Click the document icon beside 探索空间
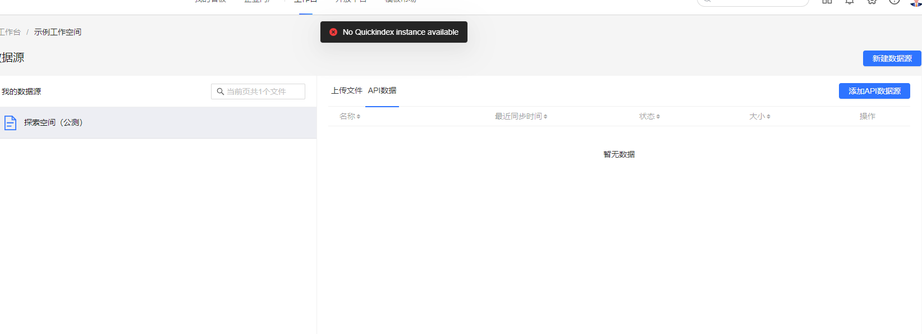Screen dimensions: 922x334 pyautogui.click(x=10, y=122)
